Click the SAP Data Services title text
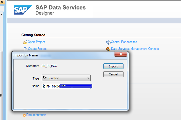The width and height of the screenshot is (181, 120). pos(61,7)
